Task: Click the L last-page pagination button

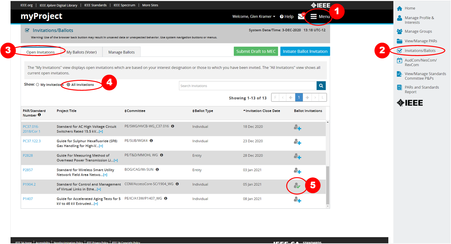Action: [323, 97]
